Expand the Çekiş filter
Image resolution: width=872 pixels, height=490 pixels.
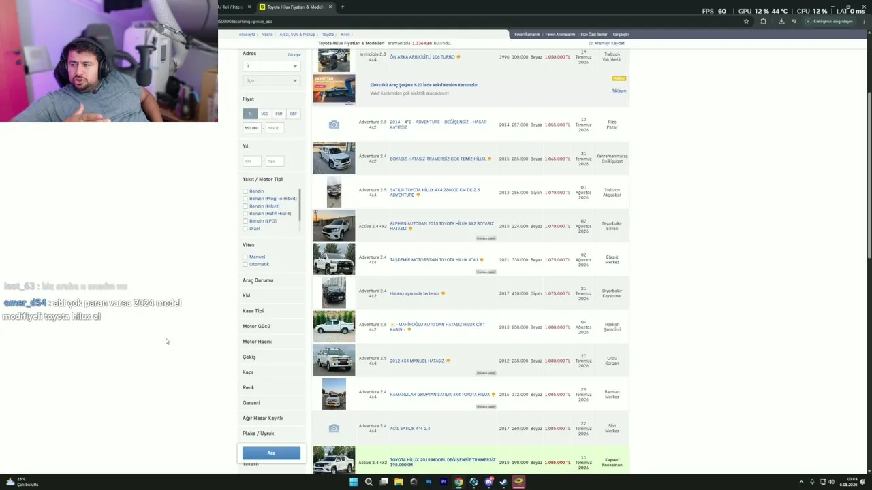[x=249, y=357]
